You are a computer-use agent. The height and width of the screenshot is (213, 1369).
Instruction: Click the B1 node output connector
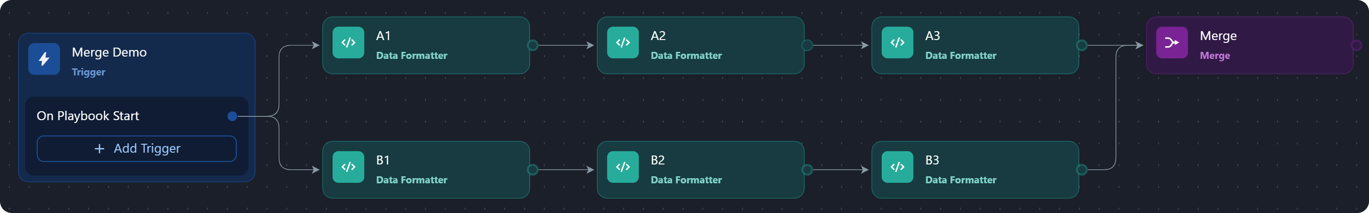click(x=533, y=170)
